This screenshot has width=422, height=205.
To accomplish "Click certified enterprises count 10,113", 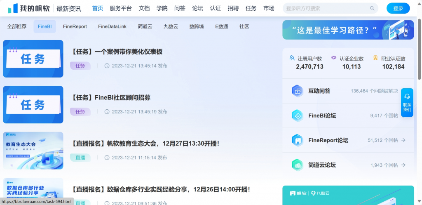I will pos(352,67).
